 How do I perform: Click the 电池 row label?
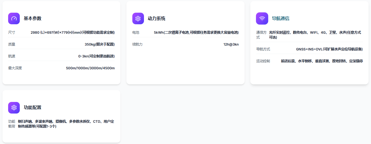point(136,32)
